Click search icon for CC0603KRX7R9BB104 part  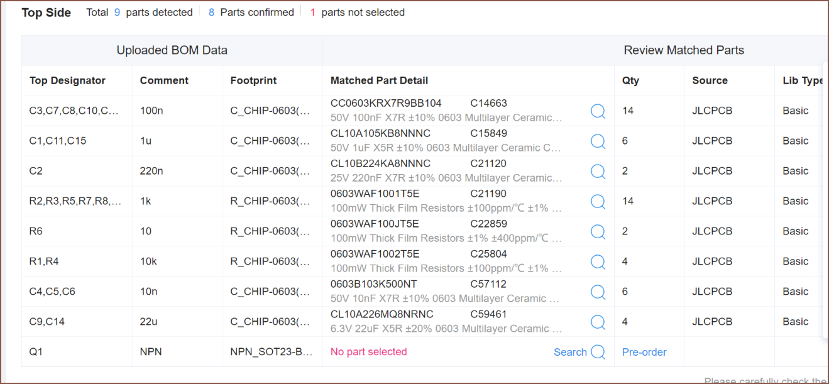tap(598, 111)
